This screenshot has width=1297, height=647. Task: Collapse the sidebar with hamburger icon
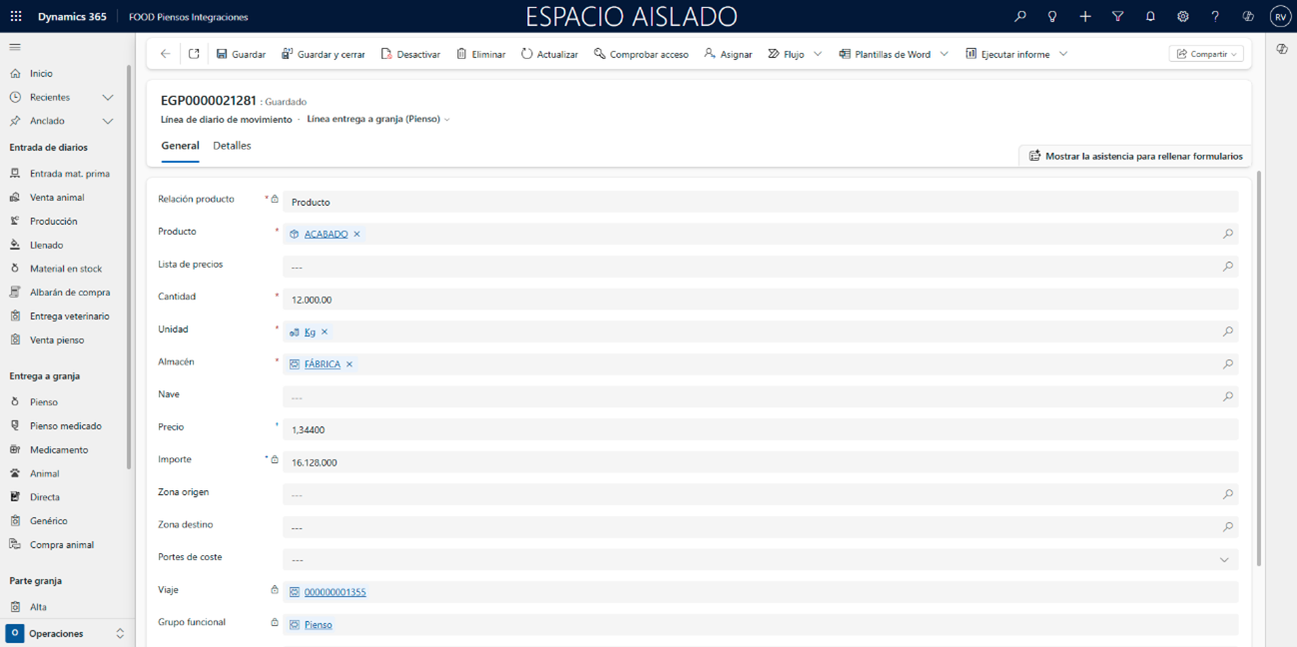point(15,47)
